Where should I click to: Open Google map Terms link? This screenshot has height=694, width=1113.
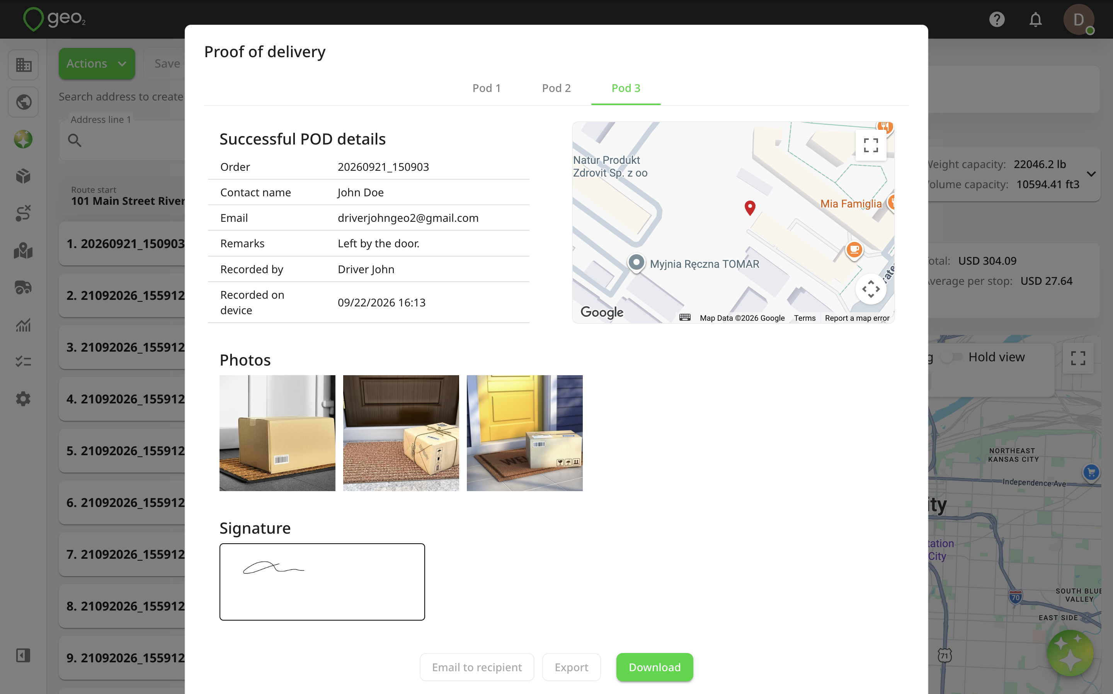[x=805, y=318]
